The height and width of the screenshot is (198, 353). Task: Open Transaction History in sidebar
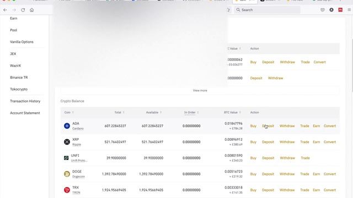(25, 101)
